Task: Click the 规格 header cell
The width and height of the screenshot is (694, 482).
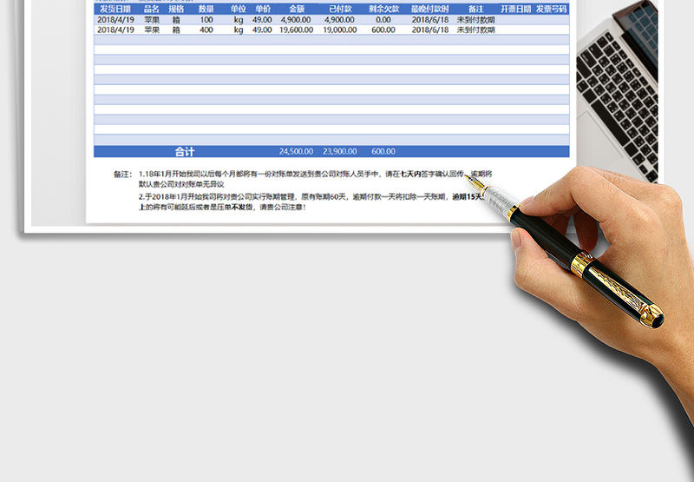Action: click(x=176, y=9)
